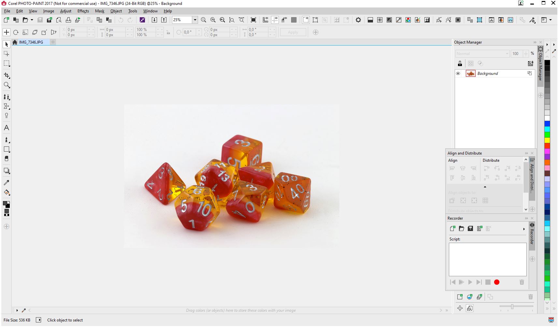This screenshot has width=558, height=327.
Task: Select the Rectangle shape tool
Action: pyautogui.click(x=7, y=149)
